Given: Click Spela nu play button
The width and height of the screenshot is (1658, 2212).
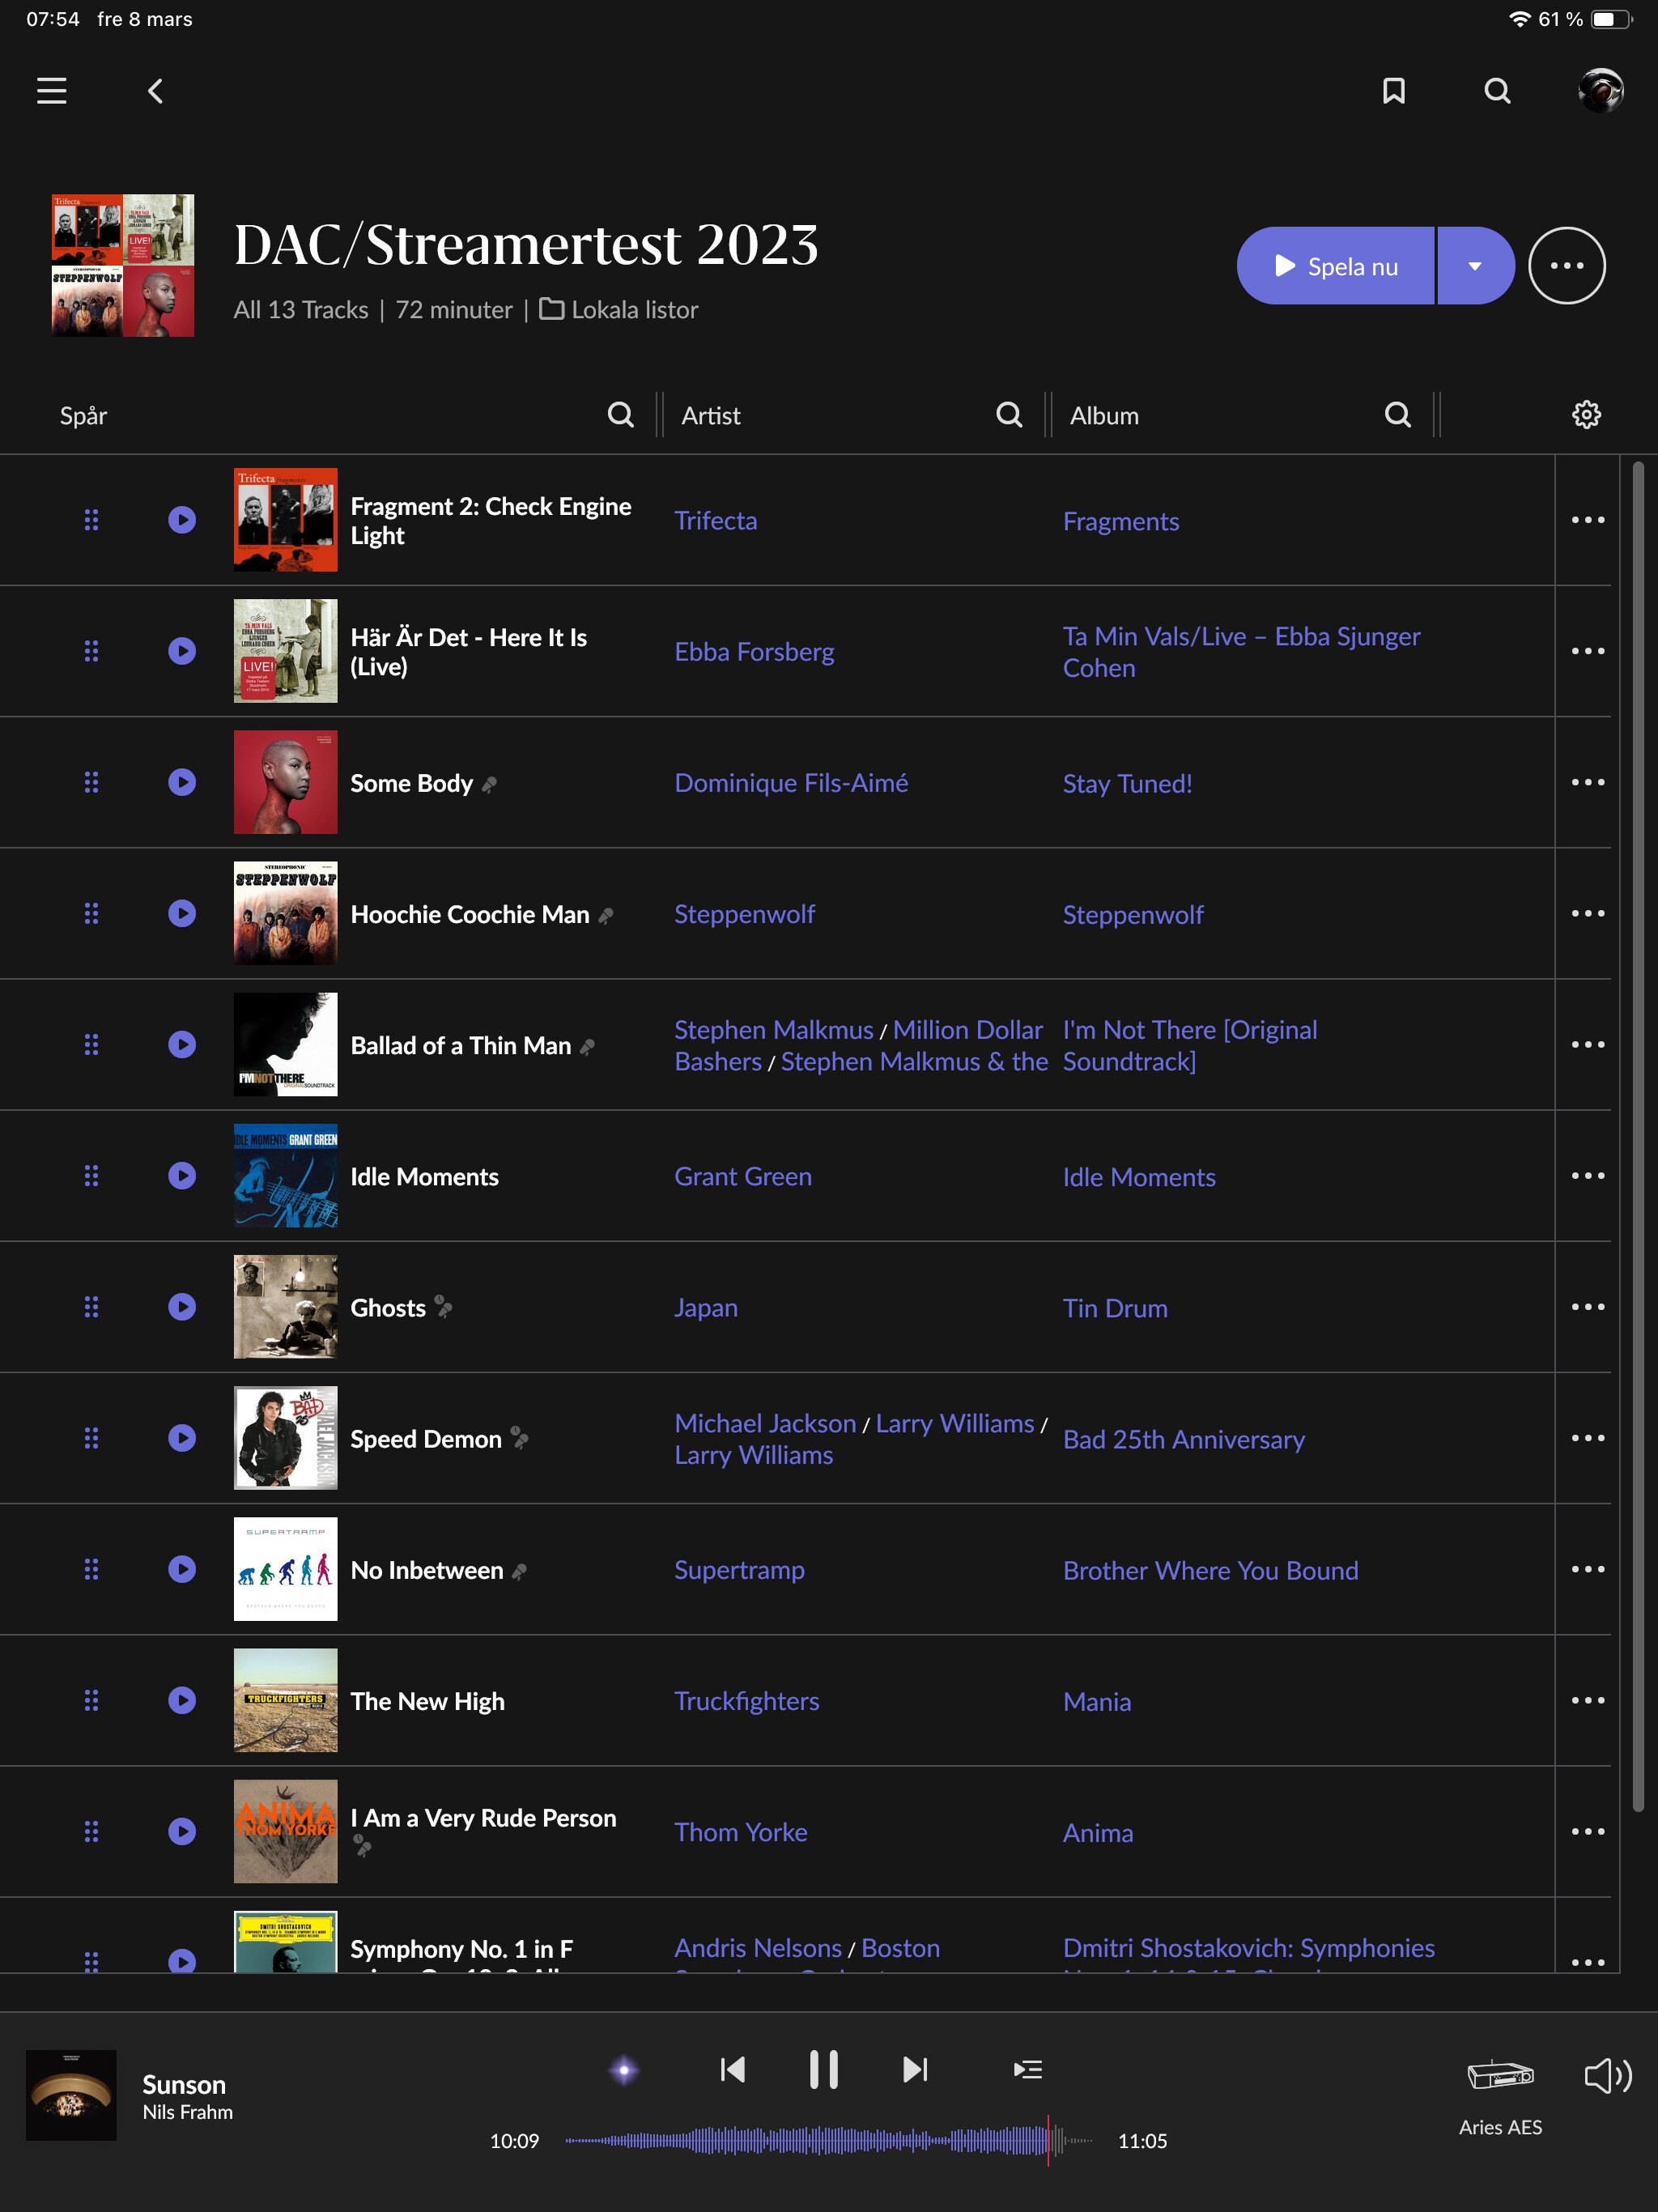Looking at the screenshot, I should click(x=1336, y=266).
